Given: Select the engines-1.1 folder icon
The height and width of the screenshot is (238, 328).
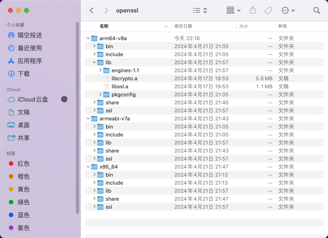Looking at the screenshot, I should point(106,71).
